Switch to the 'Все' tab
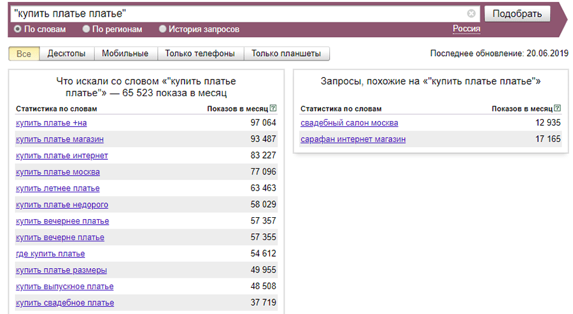The width and height of the screenshot is (573, 314). (x=24, y=54)
